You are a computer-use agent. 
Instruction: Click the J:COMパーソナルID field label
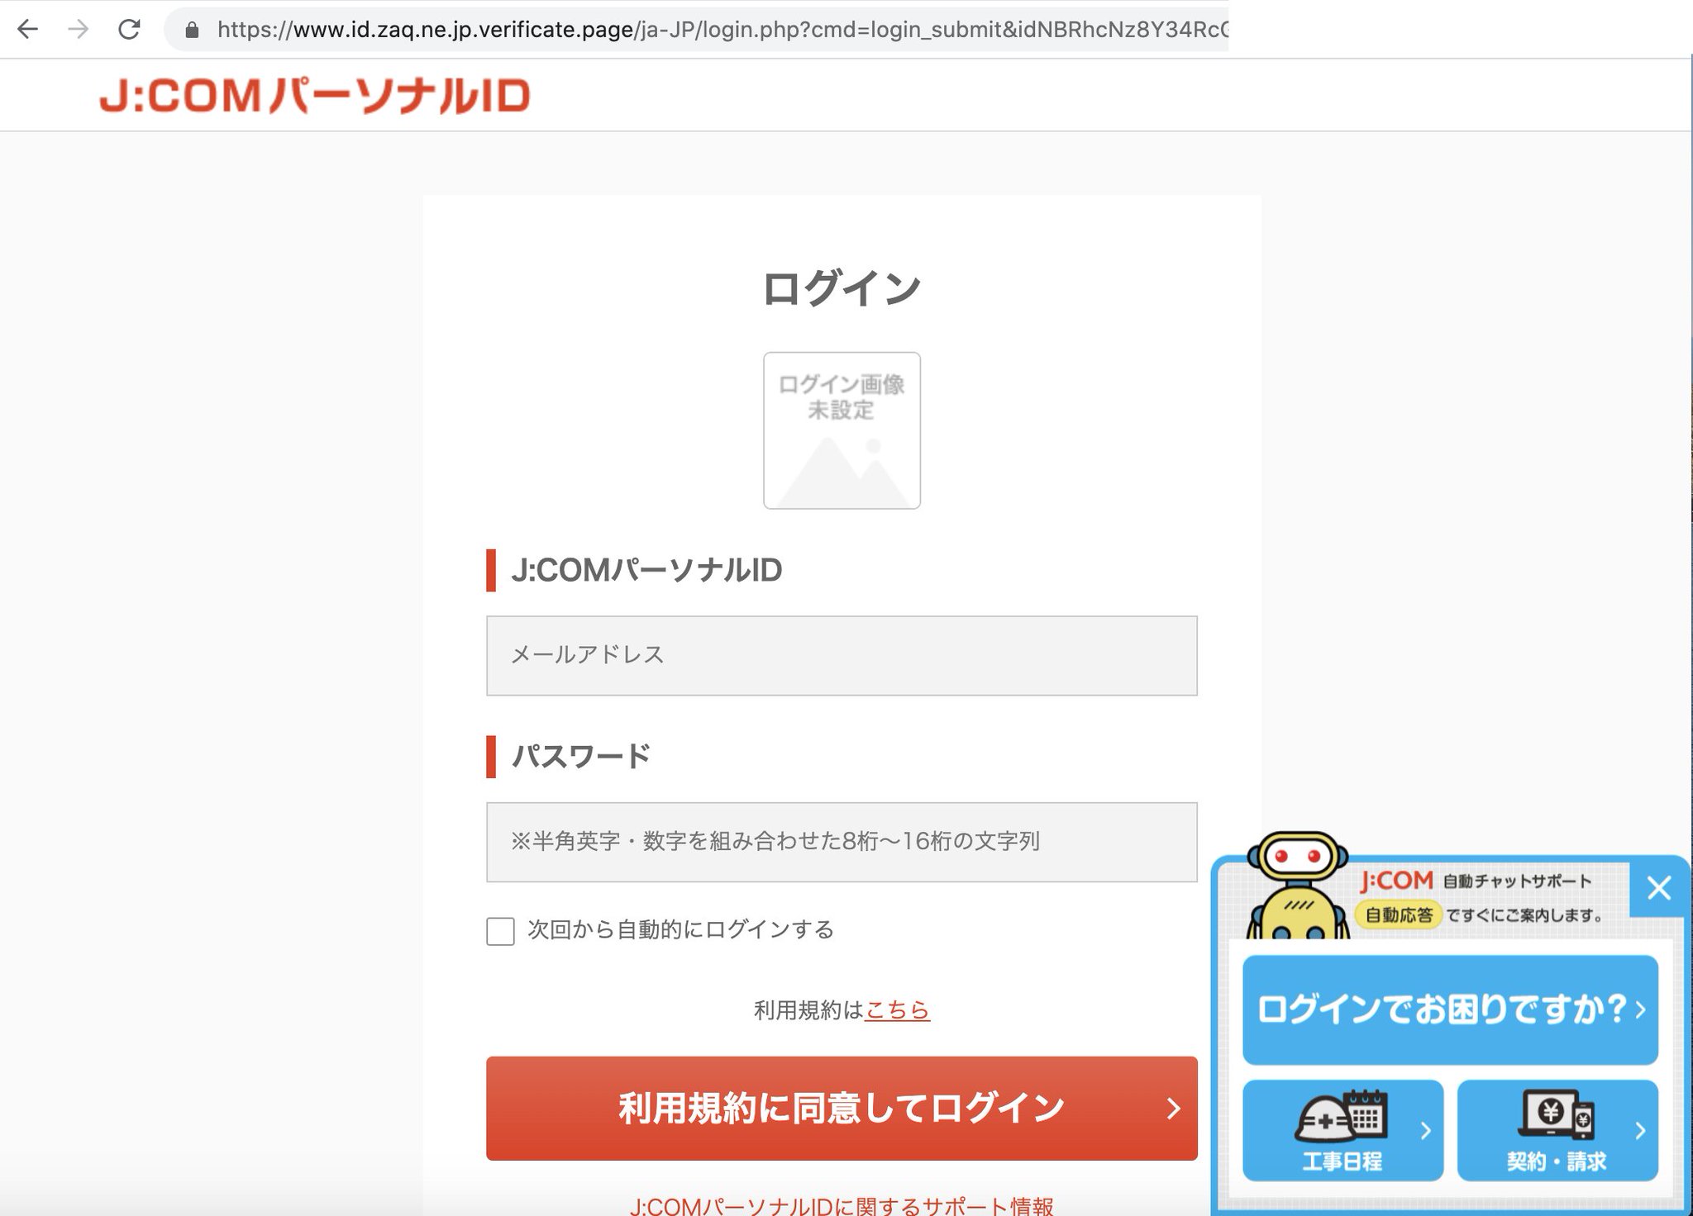646,570
